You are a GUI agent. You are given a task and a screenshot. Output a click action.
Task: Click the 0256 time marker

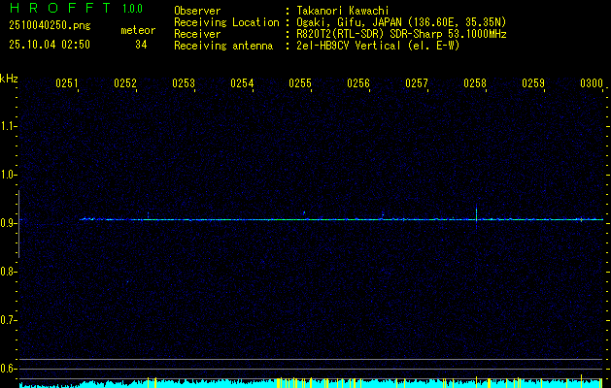(x=358, y=83)
